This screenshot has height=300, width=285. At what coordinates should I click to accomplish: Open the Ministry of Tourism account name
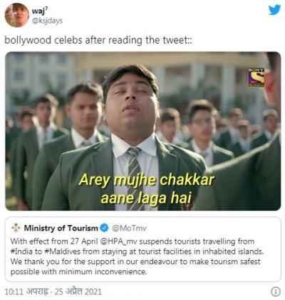click(x=61, y=228)
